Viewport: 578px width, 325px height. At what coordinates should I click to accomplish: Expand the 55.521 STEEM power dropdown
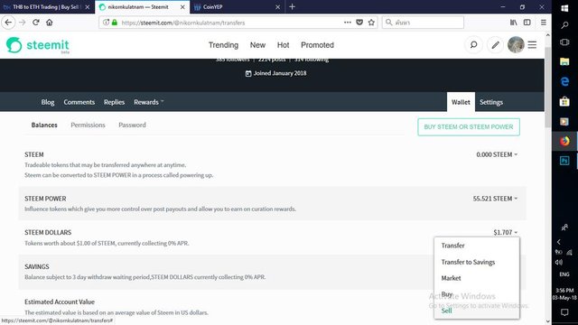click(495, 199)
